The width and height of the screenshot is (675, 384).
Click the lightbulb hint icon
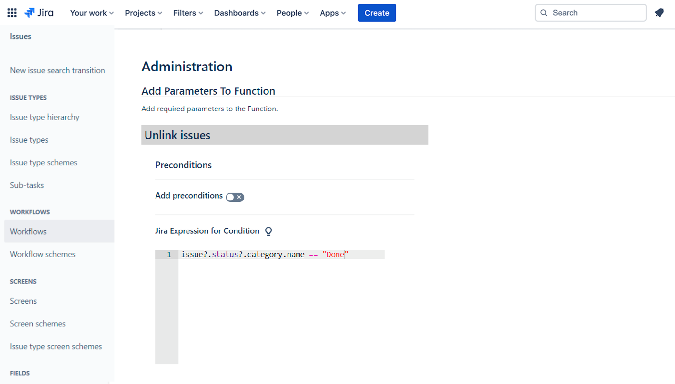click(x=269, y=231)
